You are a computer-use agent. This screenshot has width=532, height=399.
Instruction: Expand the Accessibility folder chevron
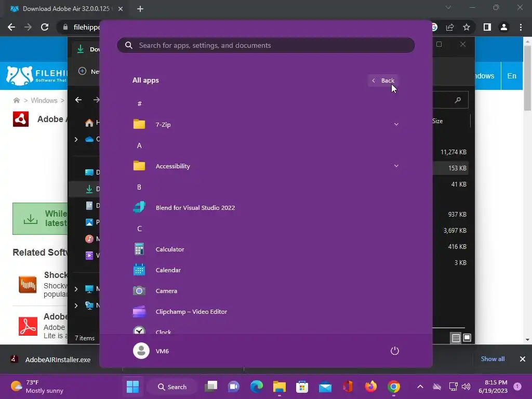click(x=396, y=166)
